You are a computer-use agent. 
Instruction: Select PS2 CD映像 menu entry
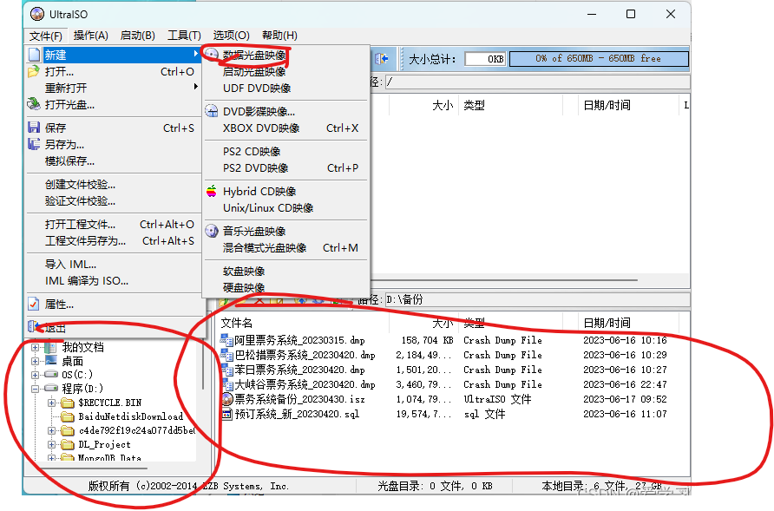coord(285,151)
